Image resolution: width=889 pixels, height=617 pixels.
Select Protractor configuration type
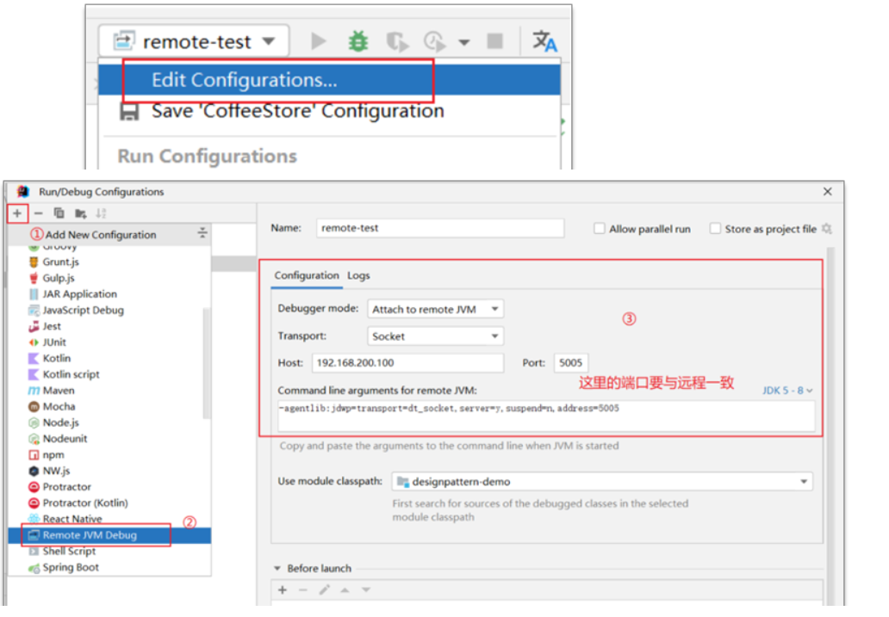coord(110,487)
